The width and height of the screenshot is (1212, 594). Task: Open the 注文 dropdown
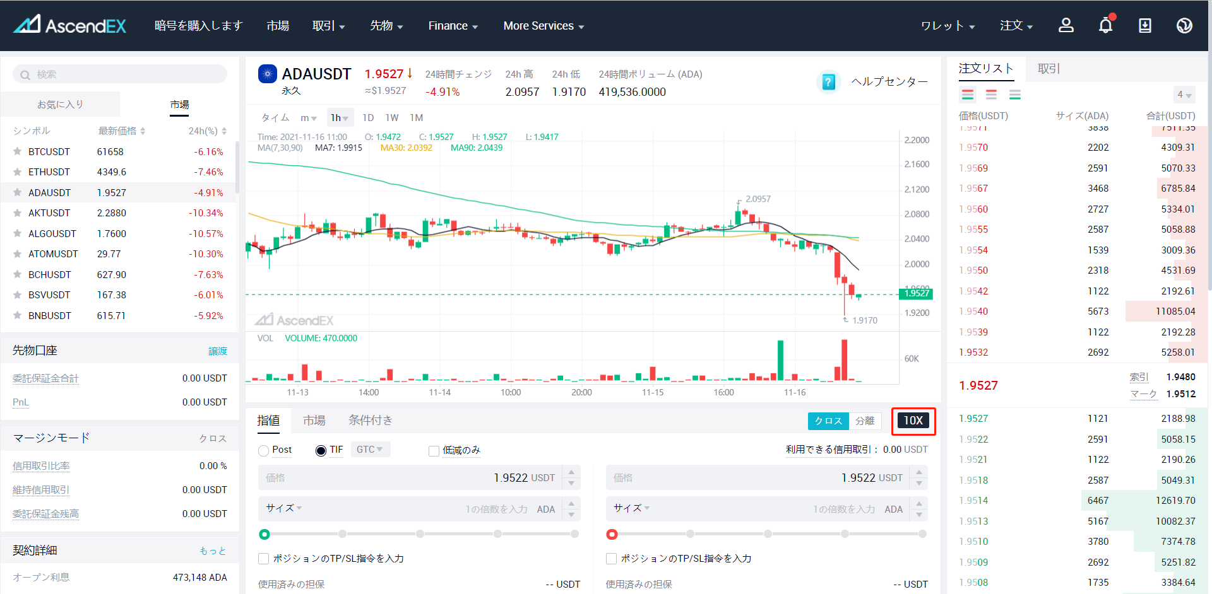click(x=1016, y=26)
